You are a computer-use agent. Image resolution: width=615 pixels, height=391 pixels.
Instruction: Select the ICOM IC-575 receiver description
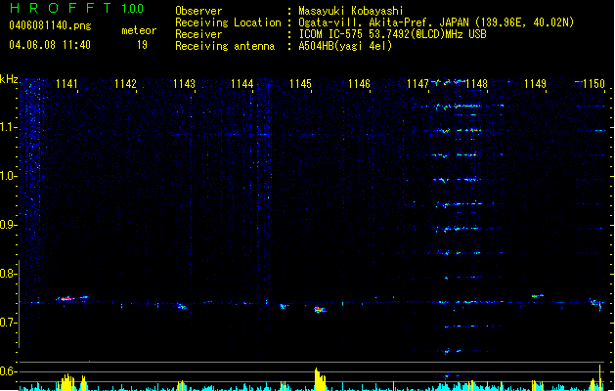coord(392,34)
